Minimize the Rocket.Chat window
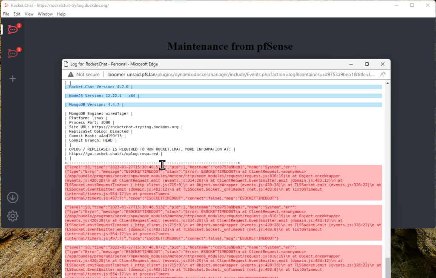The image size is (436, 278). (x=396, y=5)
